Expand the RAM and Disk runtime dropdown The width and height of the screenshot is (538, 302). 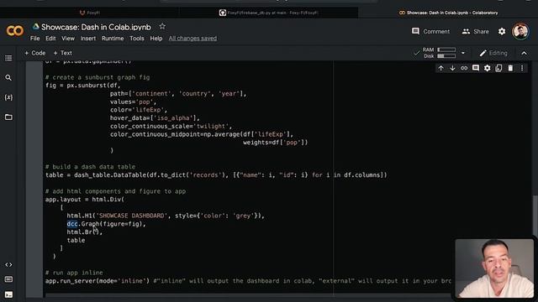point(463,53)
